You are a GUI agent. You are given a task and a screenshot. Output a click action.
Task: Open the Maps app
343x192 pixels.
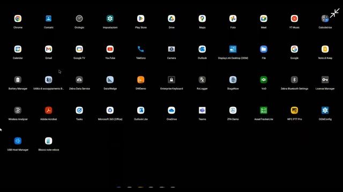[x=202, y=19]
